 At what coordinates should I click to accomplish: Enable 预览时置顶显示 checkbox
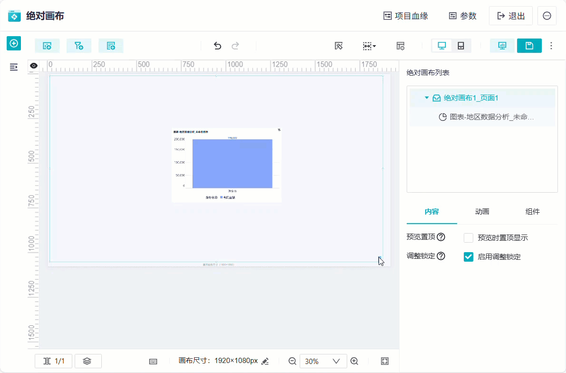pos(468,237)
